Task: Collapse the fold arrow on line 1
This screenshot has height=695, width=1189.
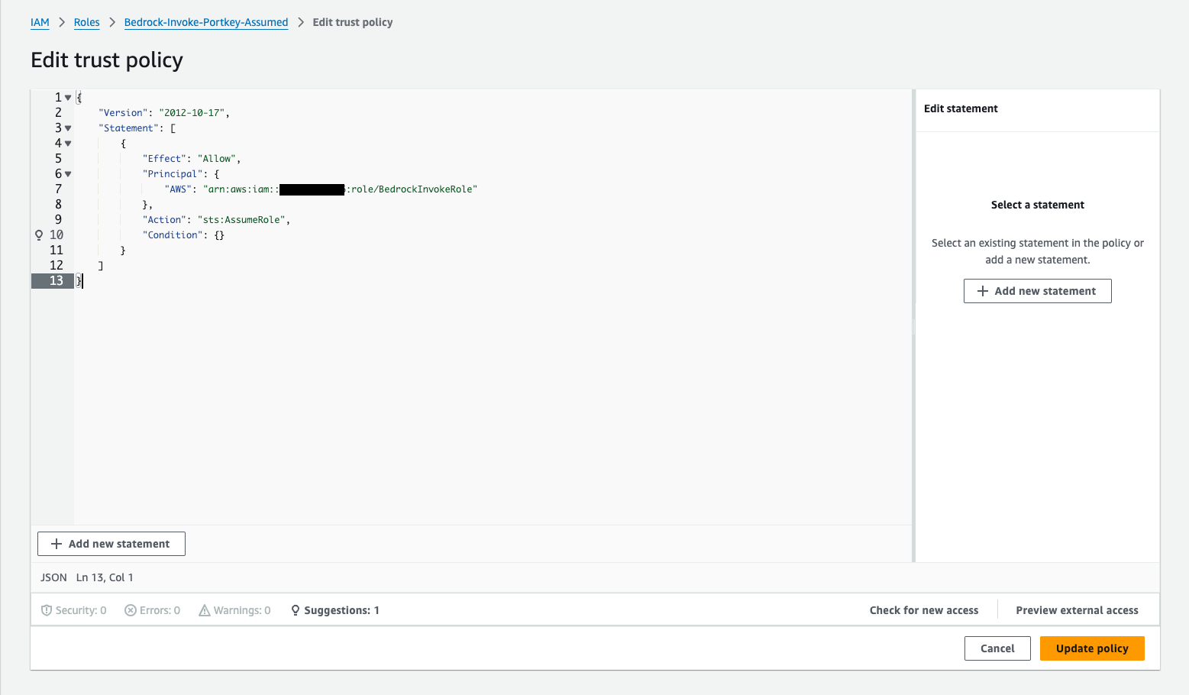Action: click(x=68, y=98)
